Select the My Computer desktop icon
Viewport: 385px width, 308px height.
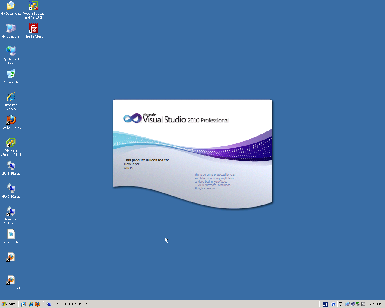point(11,31)
